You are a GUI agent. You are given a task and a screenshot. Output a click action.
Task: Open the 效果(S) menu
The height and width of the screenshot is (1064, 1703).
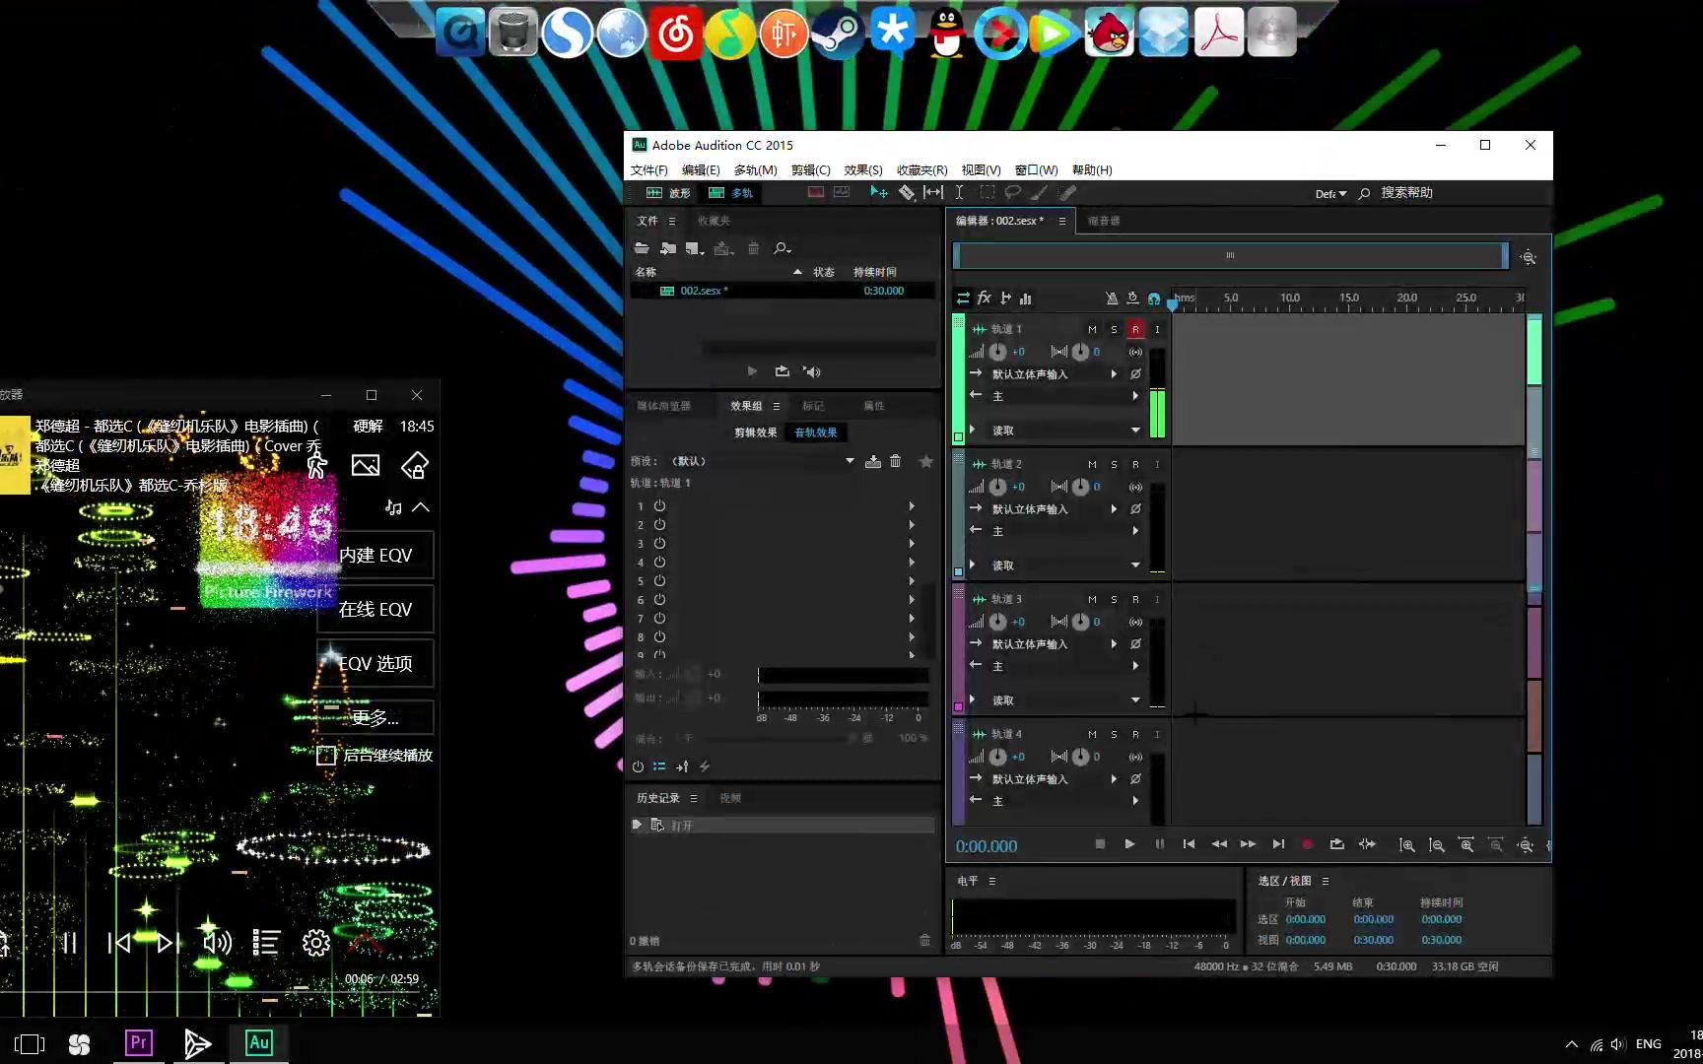863,170
